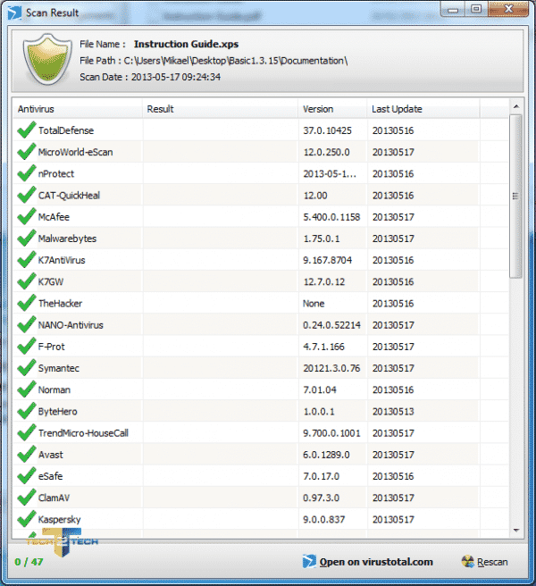Minimize the Scan Result window
The image size is (536, 586).
(x=453, y=10)
